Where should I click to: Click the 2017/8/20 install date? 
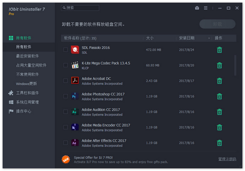[187, 65]
